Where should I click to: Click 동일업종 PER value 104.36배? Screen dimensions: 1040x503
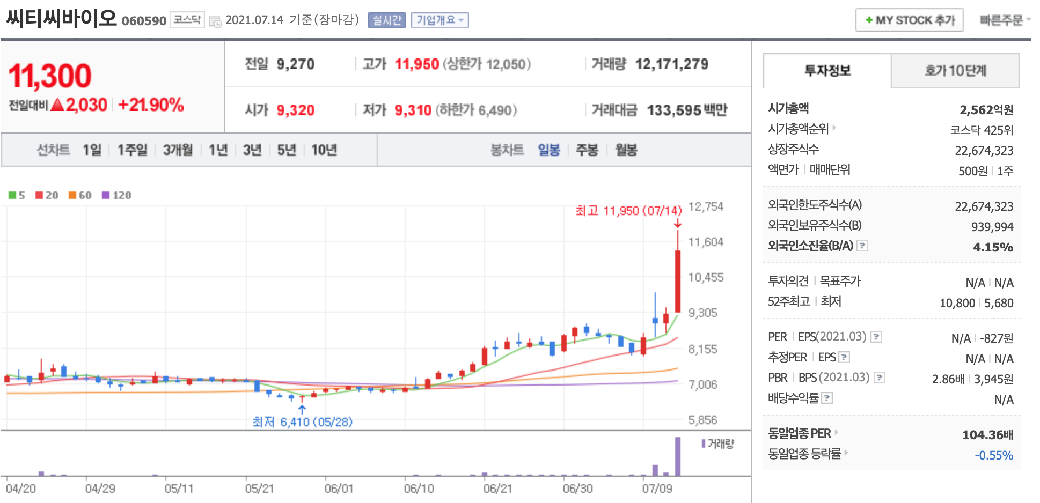point(987,434)
